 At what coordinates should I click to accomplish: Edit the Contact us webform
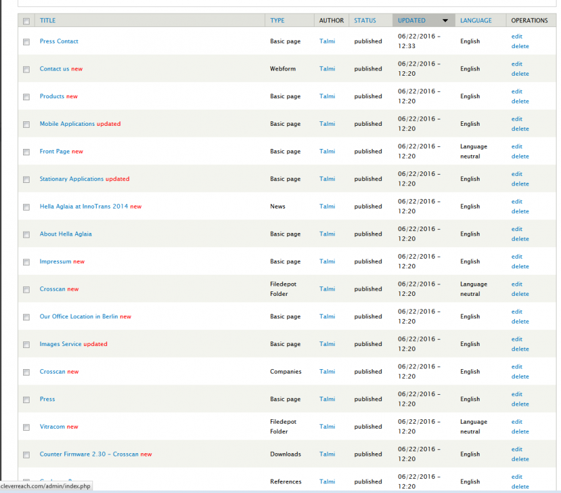pyautogui.click(x=517, y=64)
